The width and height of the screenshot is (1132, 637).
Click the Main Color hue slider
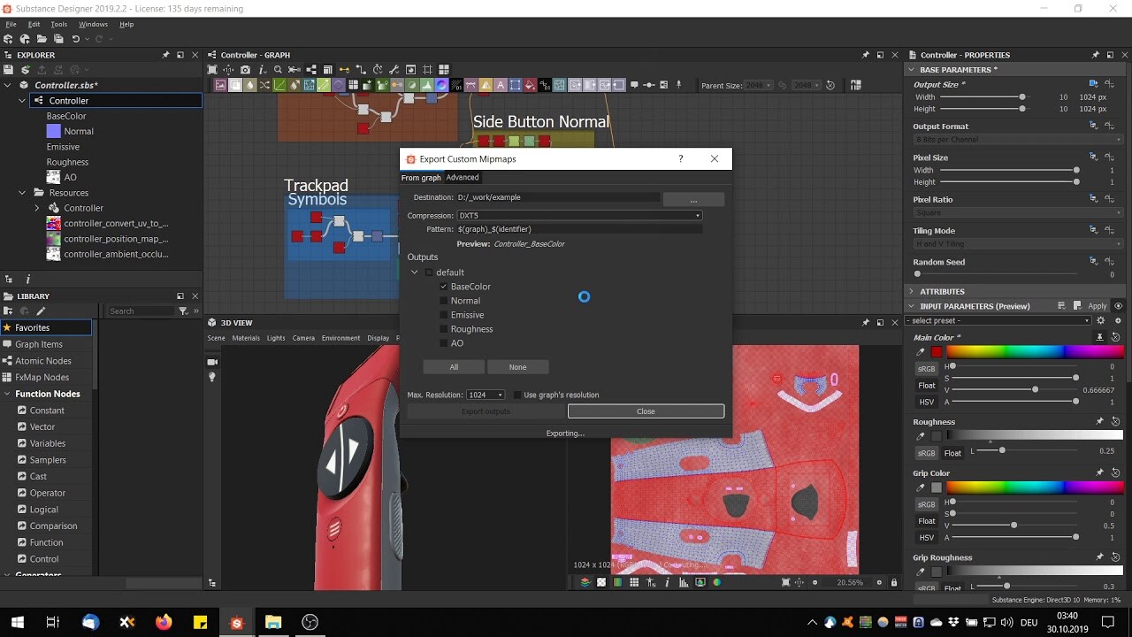coord(1035,351)
